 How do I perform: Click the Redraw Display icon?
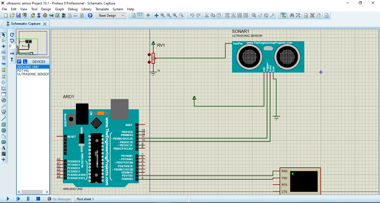tap(134, 16)
